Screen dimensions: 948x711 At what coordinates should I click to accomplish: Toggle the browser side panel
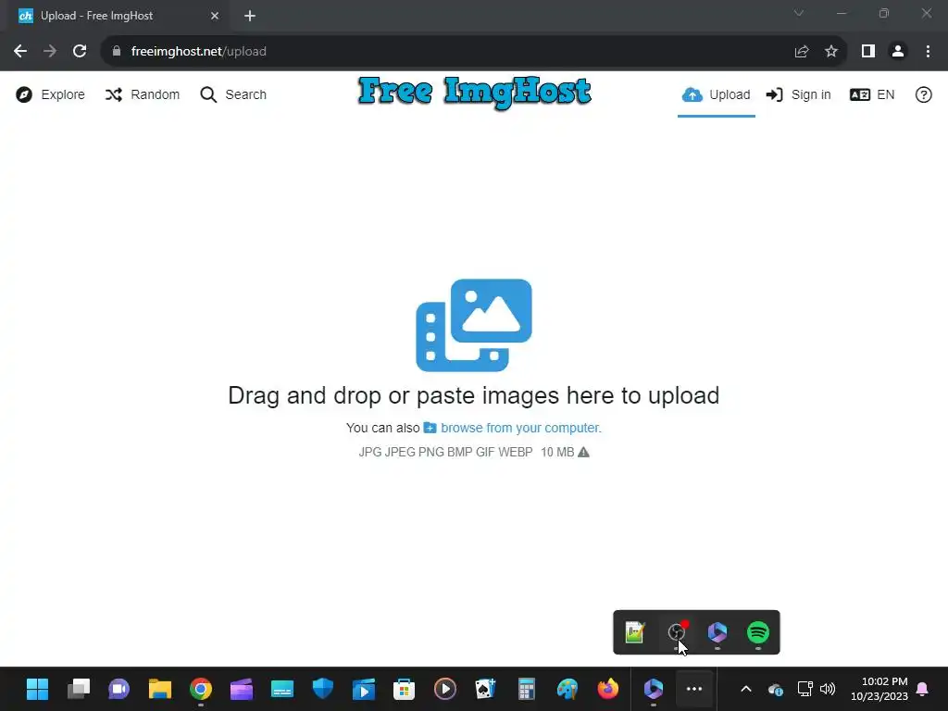point(868,52)
